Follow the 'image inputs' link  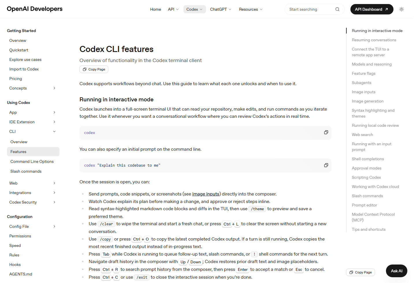206,194
